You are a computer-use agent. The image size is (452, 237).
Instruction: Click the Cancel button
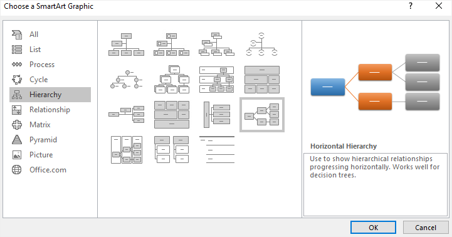(x=426, y=228)
